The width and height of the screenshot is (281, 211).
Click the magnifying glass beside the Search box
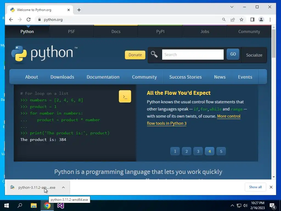pyautogui.click(x=154, y=54)
